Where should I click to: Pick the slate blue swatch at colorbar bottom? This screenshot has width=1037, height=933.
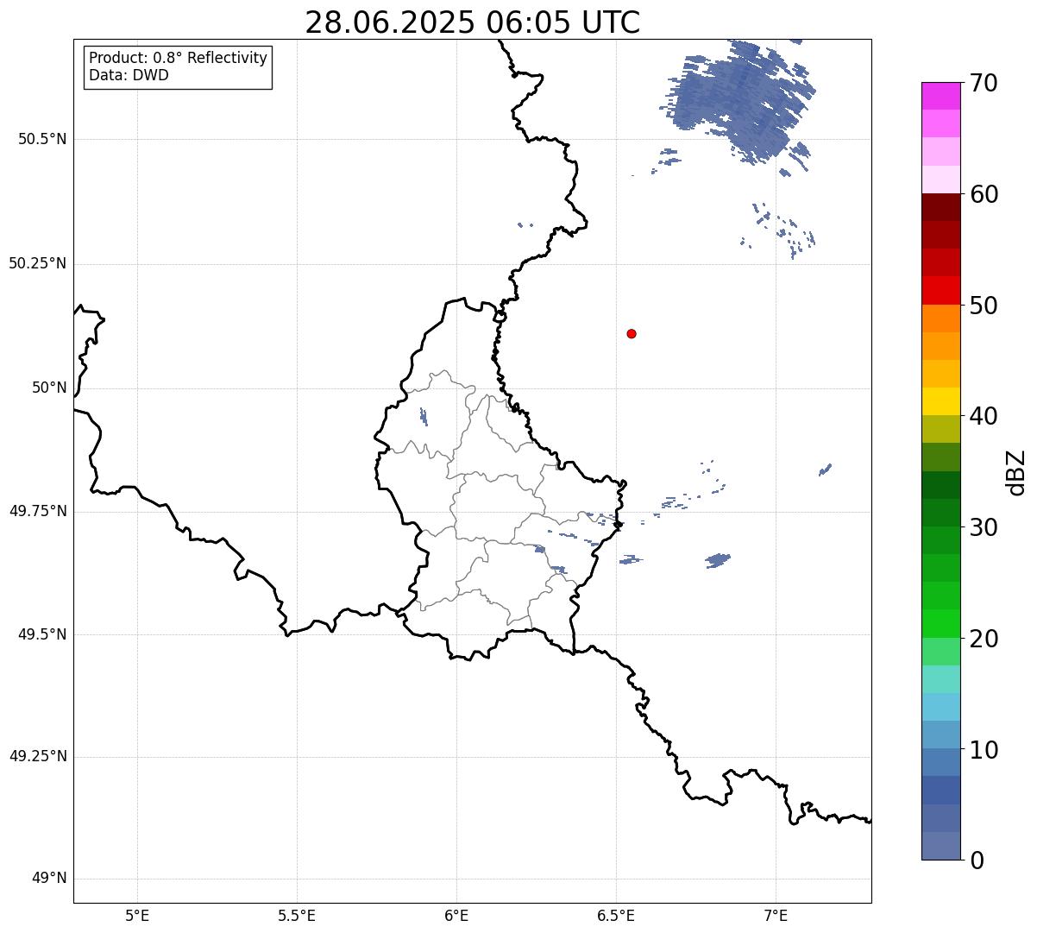(x=940, y=846)
